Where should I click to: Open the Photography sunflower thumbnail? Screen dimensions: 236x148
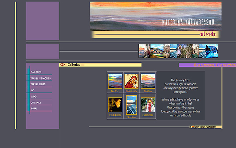115,105
